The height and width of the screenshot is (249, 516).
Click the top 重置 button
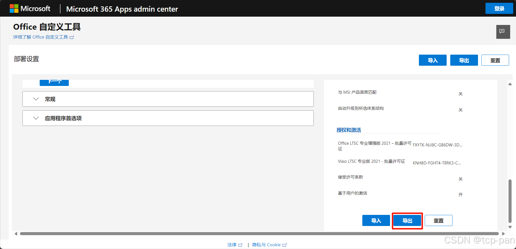click(x=495, y=60)
